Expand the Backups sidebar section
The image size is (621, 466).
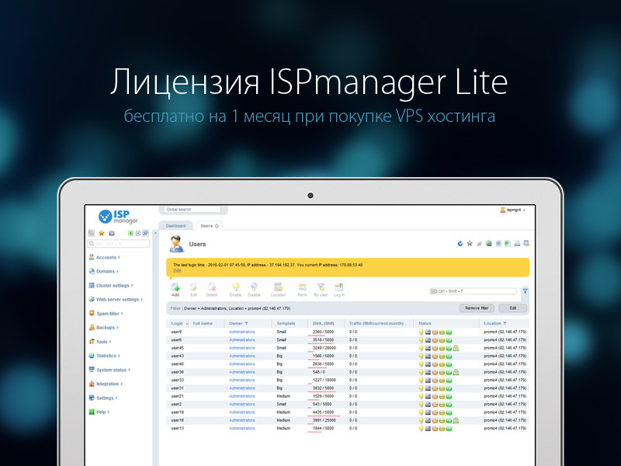[104, 328]
